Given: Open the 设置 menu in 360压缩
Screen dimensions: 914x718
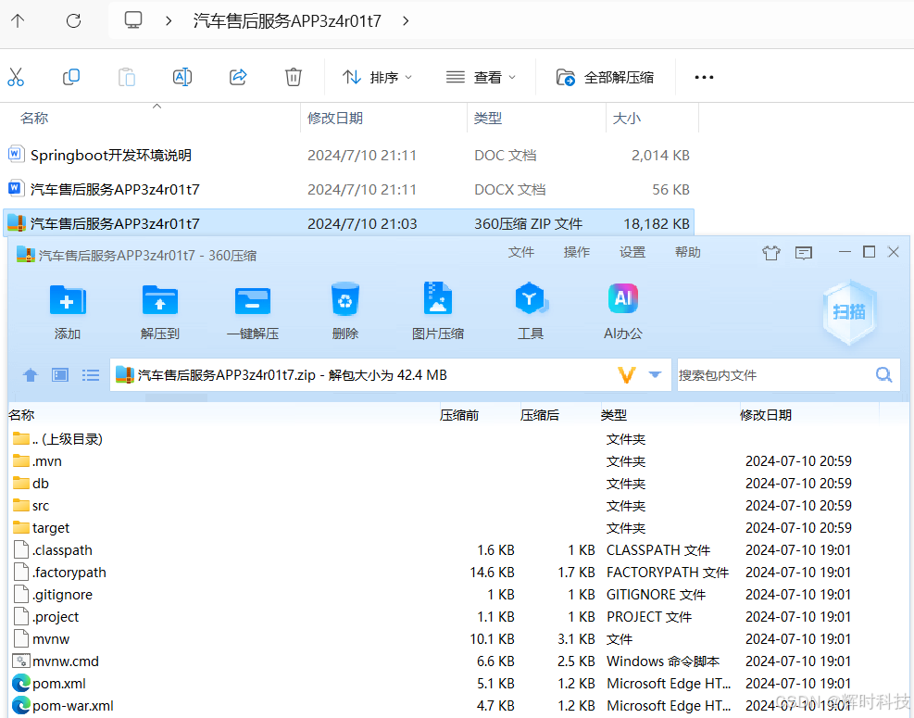Looking at the screenshot, I should click(632, 251).
